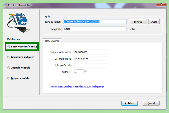
Task: Cancel the publish dialog
Action: coord(151,103)
